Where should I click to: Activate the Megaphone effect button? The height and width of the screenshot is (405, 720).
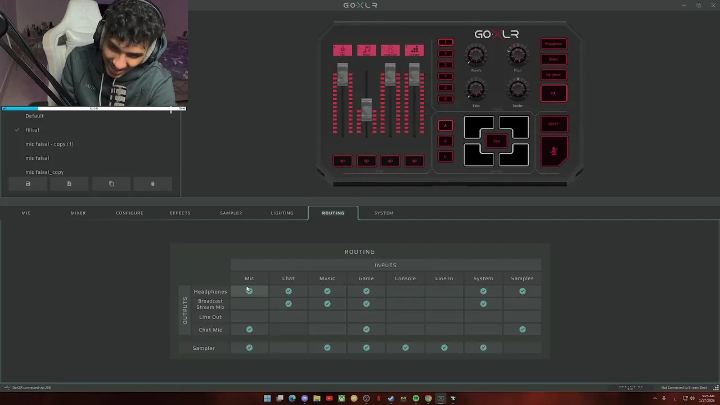click(x=554, y=44)
